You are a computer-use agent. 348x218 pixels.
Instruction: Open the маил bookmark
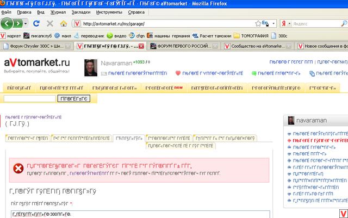coord(63,36)
